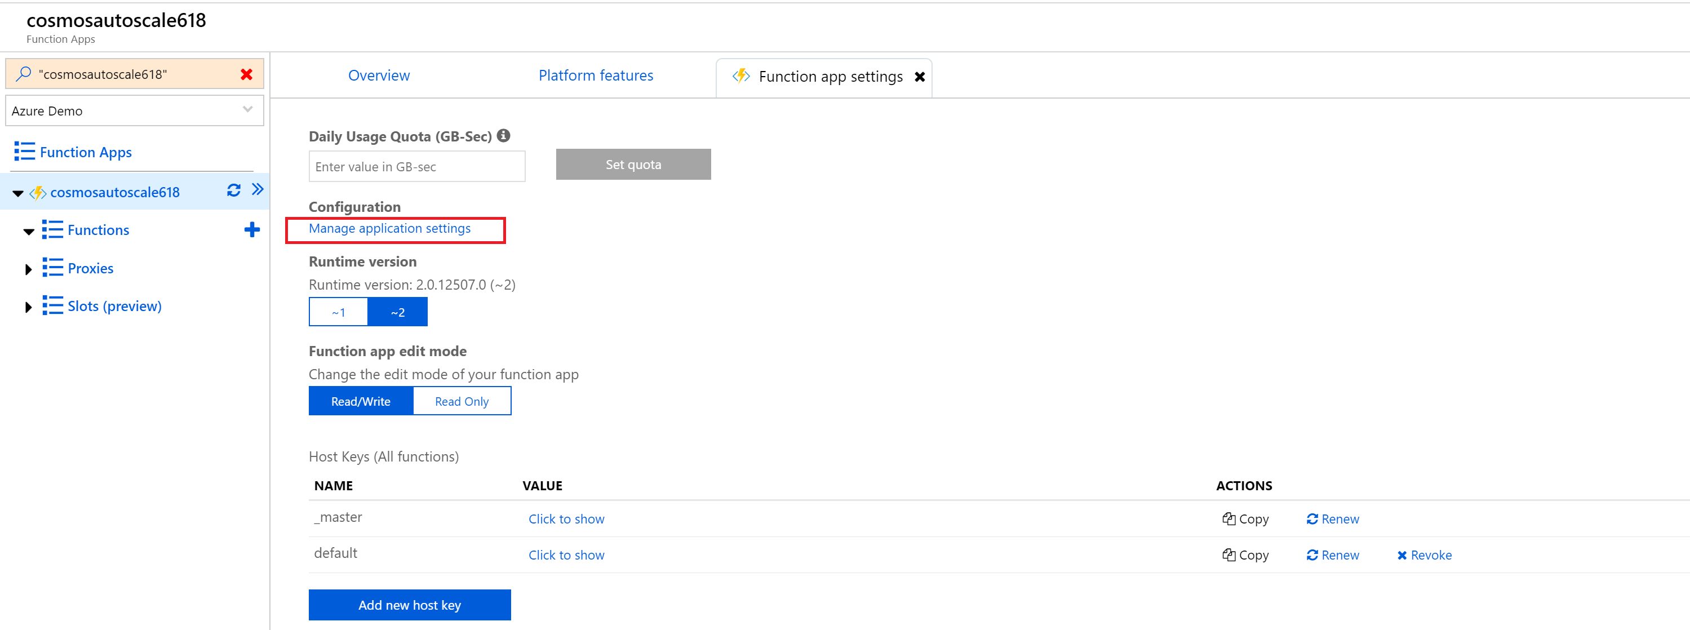Image resolution: width=1690 pixels, height=630 pixels.
Task: Click the NAME column header
Action: [333, 486]
